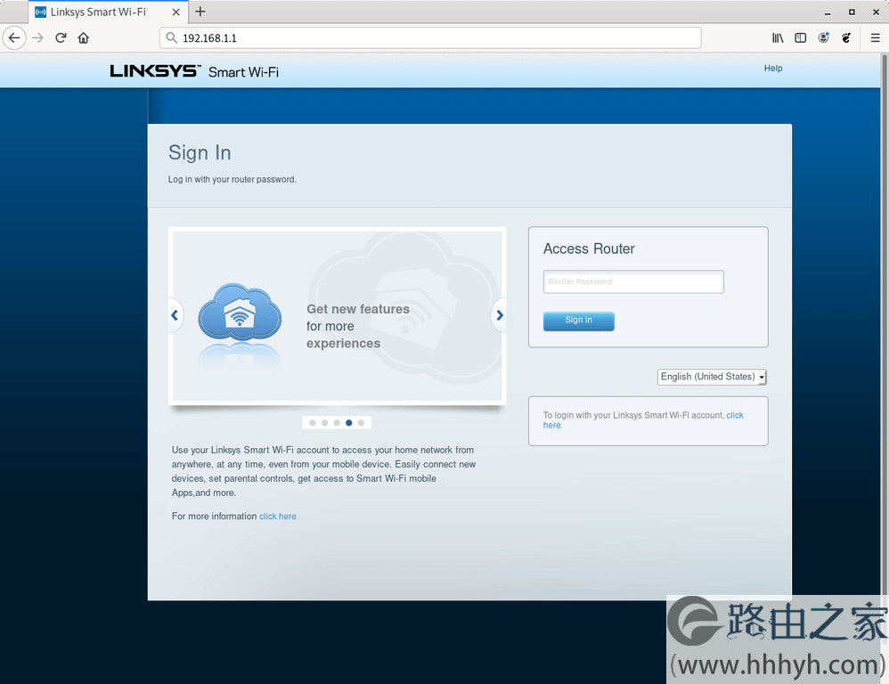Jump to the third carousel dot
This screenshot has height=684, width=889.
pos(337,423)
